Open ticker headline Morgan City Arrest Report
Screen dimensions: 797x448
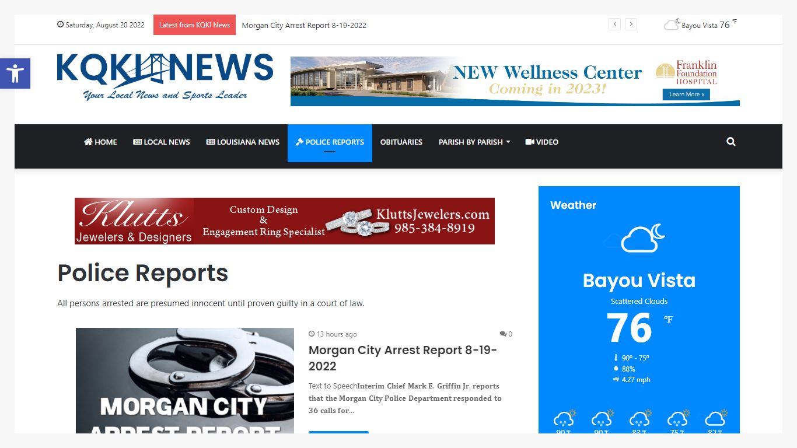tap(304, 25)
